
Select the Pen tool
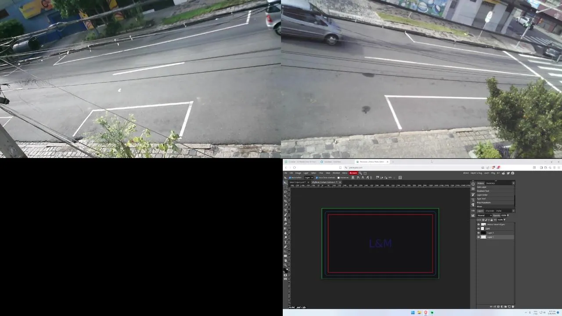(x=285, y=247)
